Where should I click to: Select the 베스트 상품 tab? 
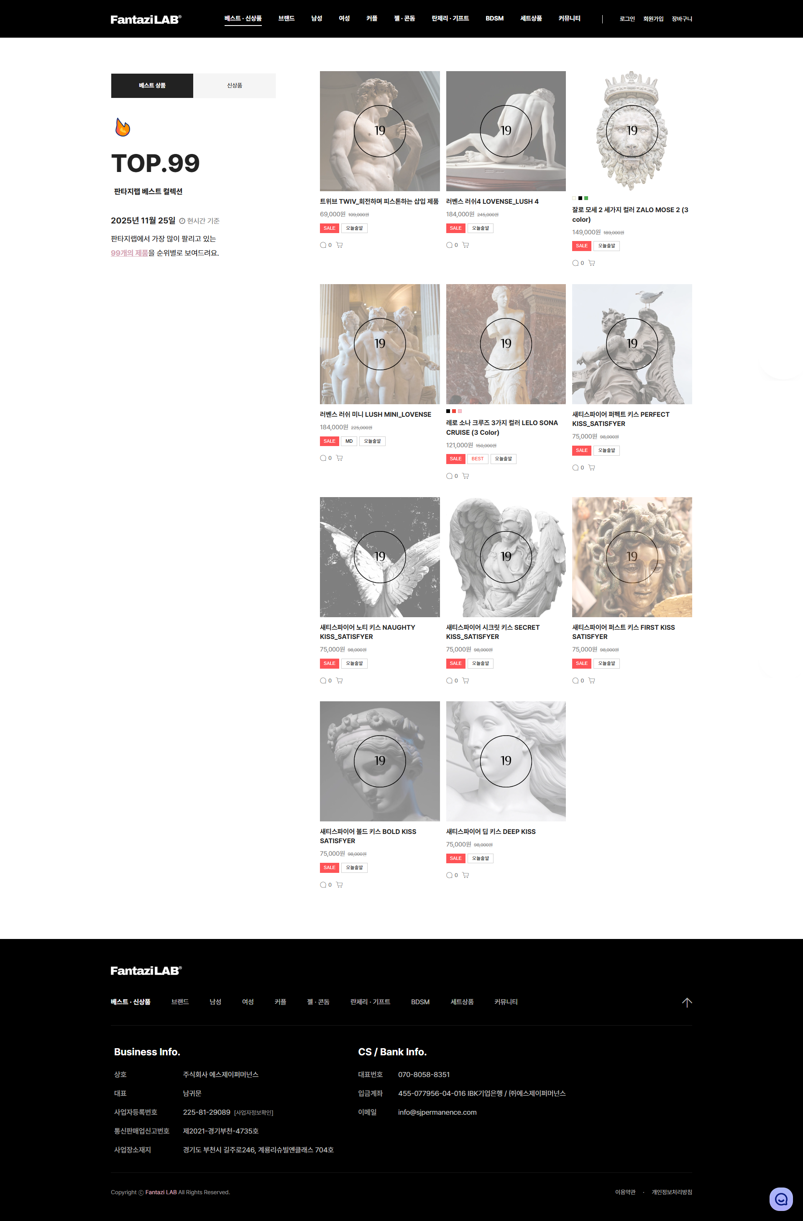[152, 86]
